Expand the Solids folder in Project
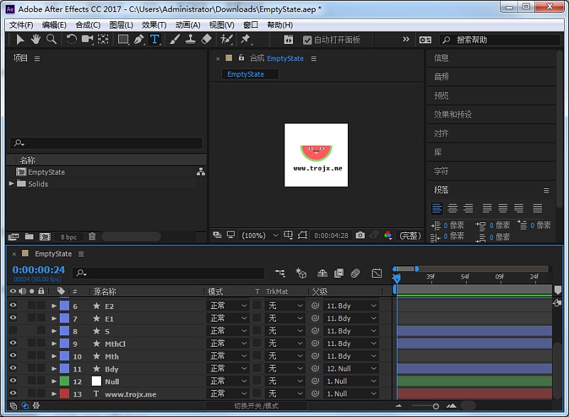 (11, 184)
